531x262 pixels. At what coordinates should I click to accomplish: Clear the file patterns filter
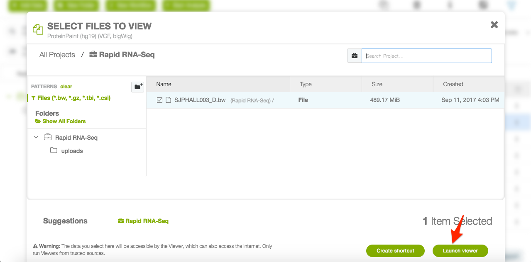point(66,87)
